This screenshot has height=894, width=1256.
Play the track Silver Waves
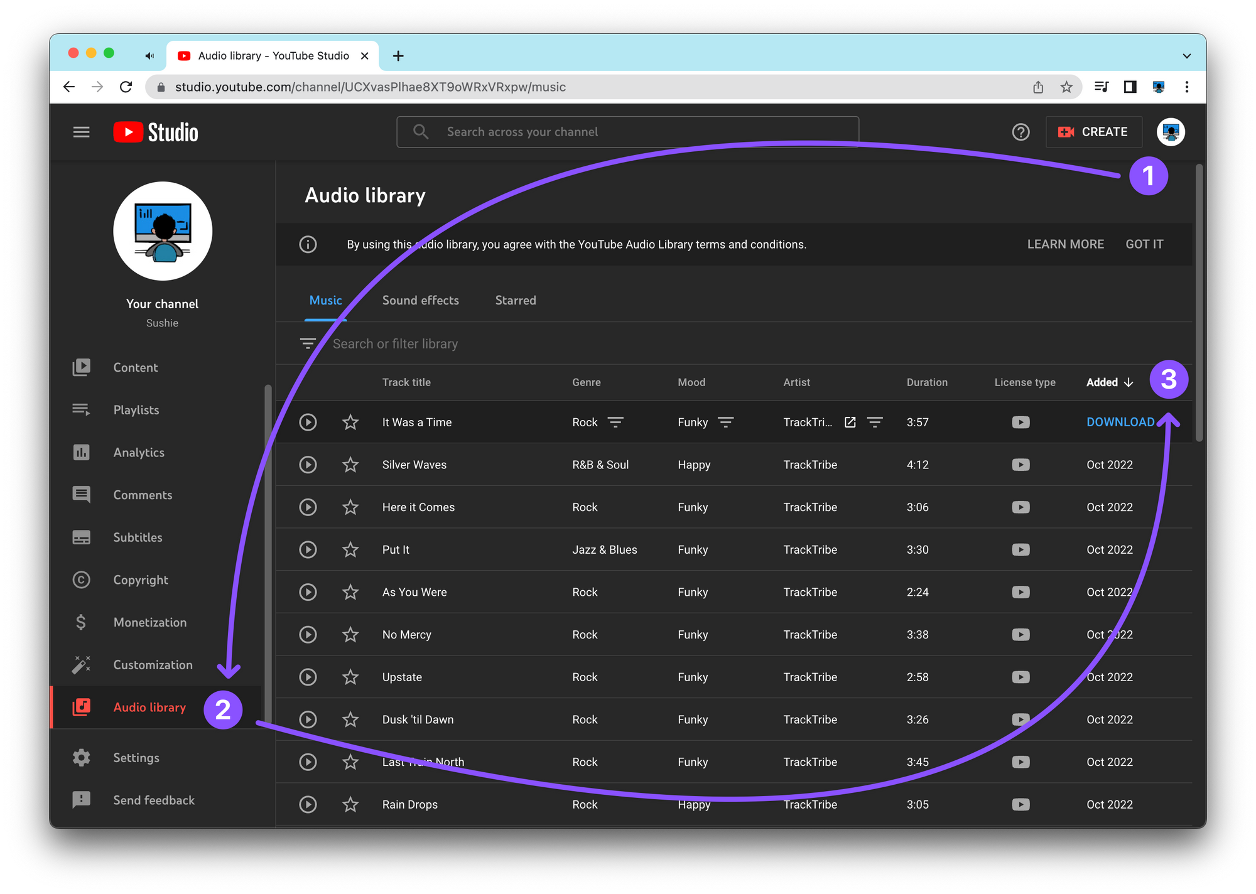(x=308, y=465)
